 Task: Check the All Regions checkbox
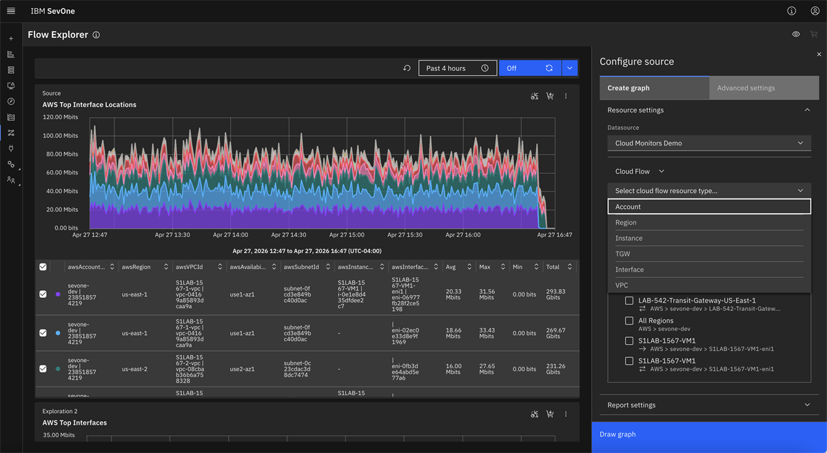tap(629, 321)
